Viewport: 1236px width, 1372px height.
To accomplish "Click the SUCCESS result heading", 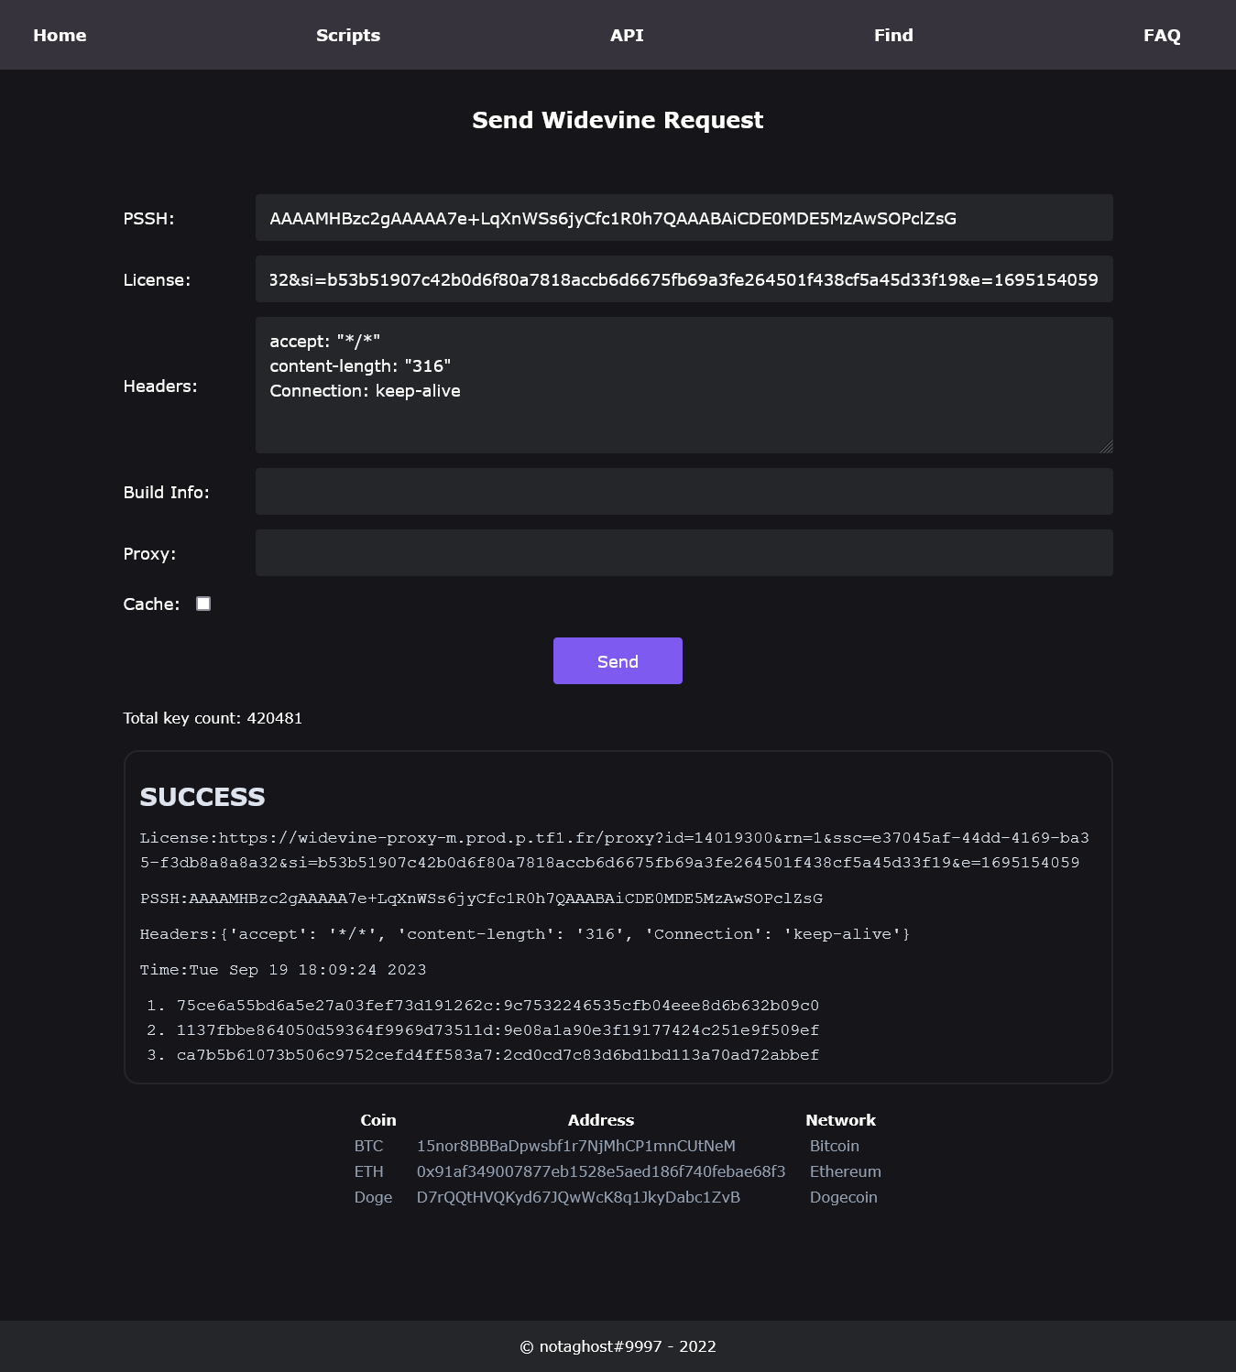I will [x=202, y=797].
